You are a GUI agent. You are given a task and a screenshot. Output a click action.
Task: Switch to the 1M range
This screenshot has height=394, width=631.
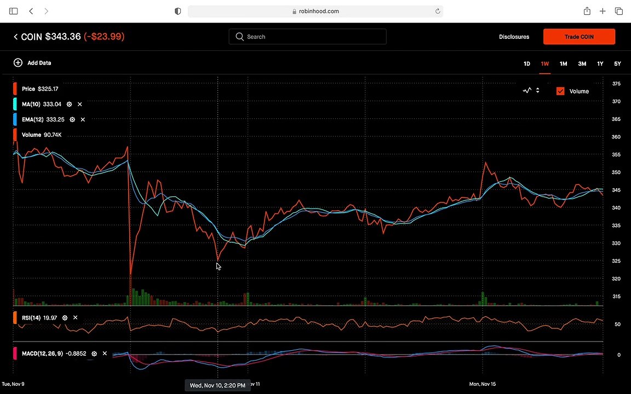click(x=564, y=63)
